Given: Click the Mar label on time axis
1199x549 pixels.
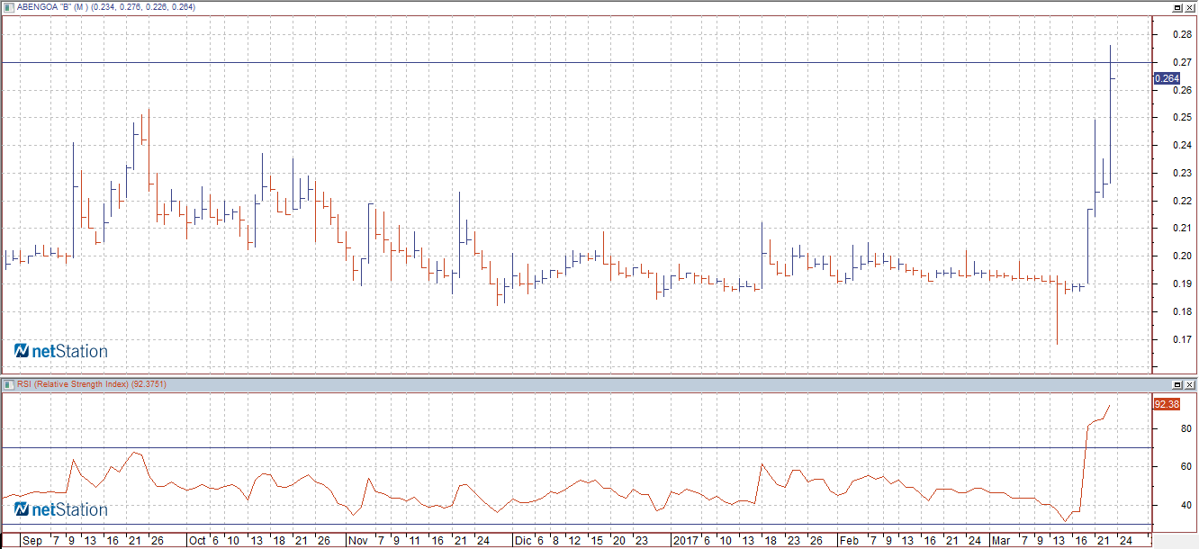Looking at the screenshot, I should tap(1000, 542).
